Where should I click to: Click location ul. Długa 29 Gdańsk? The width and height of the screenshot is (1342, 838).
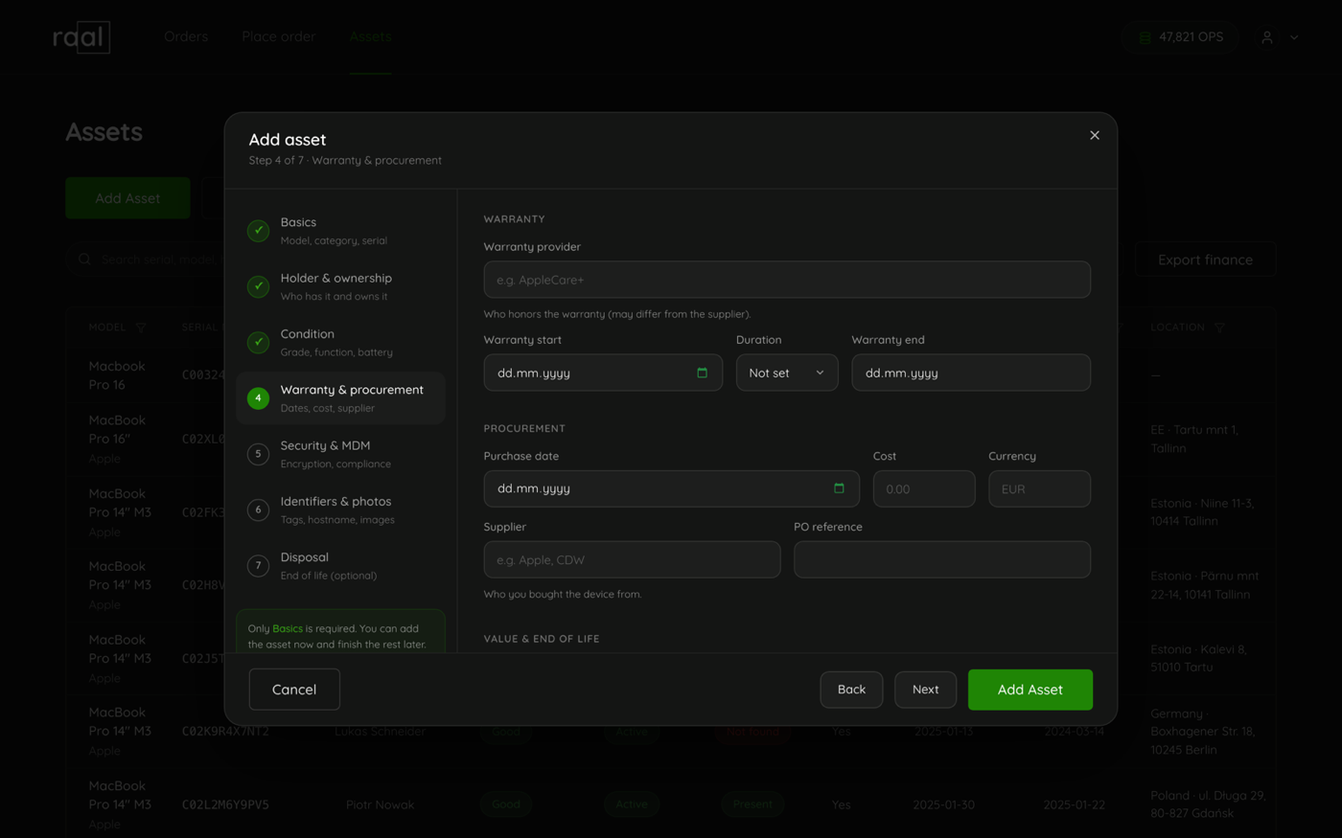click(1208, 804)
